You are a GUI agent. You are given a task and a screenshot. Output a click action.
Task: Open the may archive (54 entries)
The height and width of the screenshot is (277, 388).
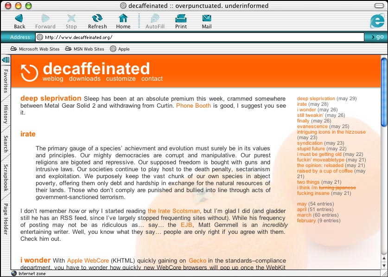click(302, 204)
